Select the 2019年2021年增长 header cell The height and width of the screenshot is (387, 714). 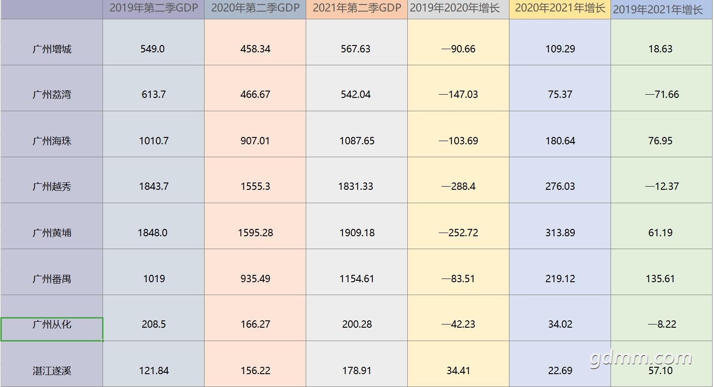point(662,9)
